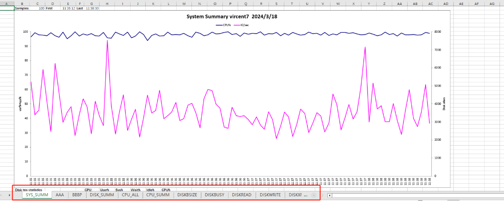The height and width of the screenshot is (203, 504).
Task: Select column header H
Action: click(x=107, y=3)
